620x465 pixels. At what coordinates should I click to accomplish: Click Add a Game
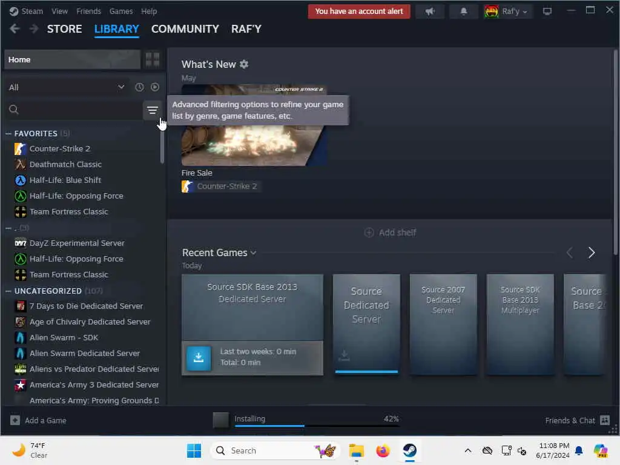point(38,420)
